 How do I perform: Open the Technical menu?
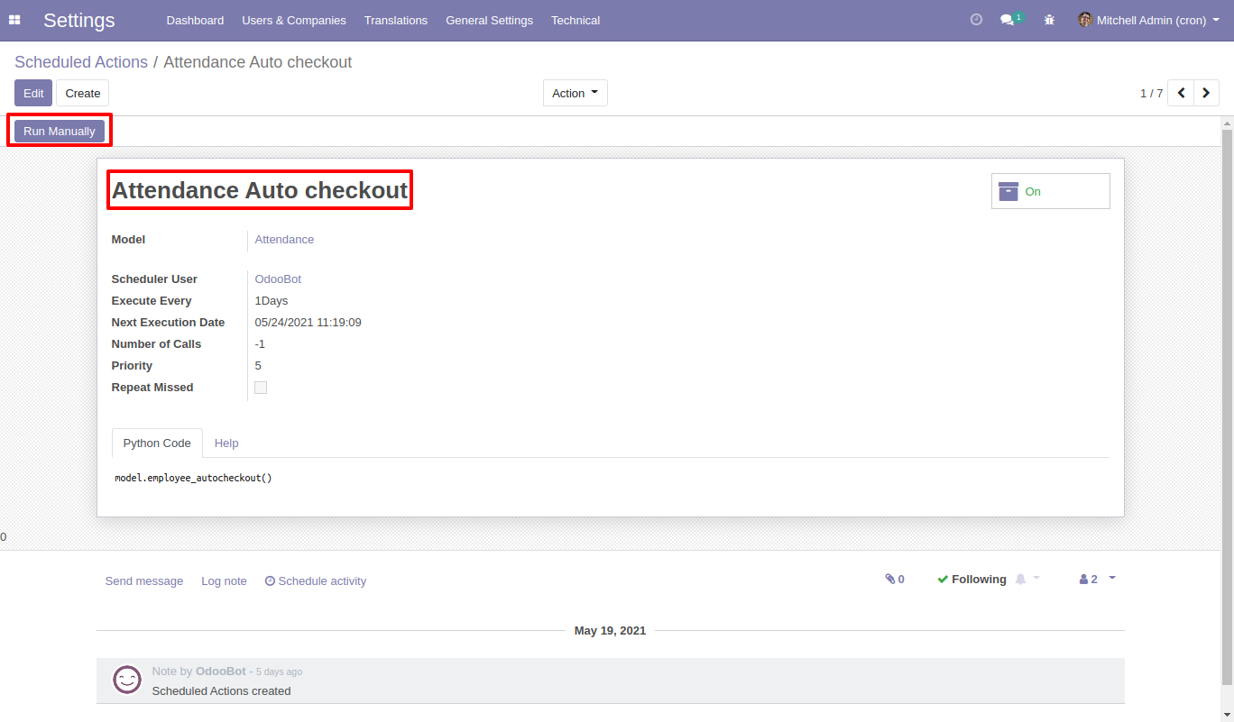click(576, 20)
